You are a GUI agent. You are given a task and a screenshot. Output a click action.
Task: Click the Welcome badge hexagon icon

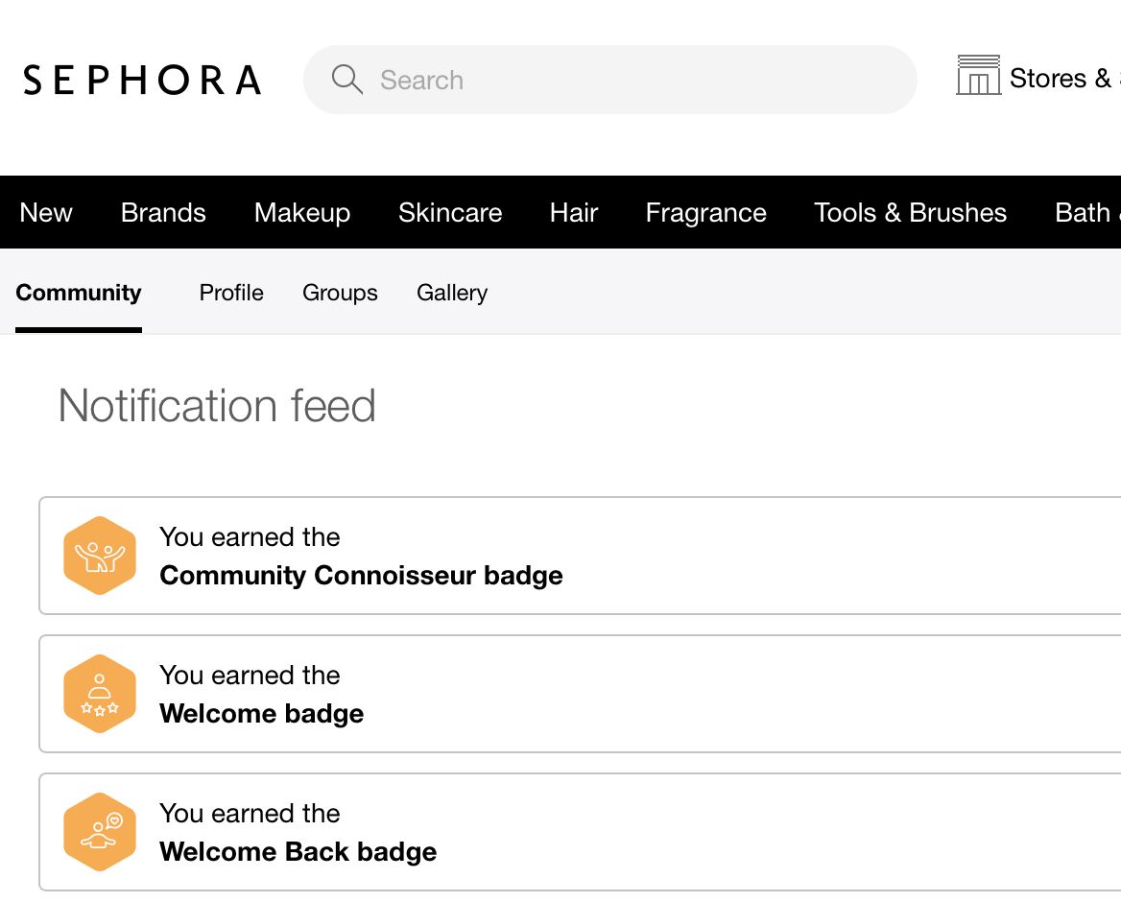[x=100, y=693]
